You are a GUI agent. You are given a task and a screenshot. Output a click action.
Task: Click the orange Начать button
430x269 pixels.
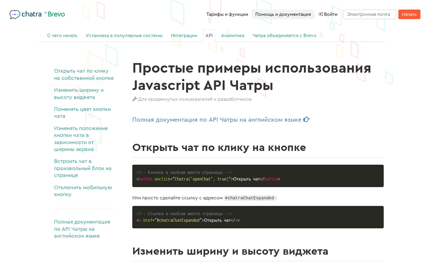[x=409, y=14]
